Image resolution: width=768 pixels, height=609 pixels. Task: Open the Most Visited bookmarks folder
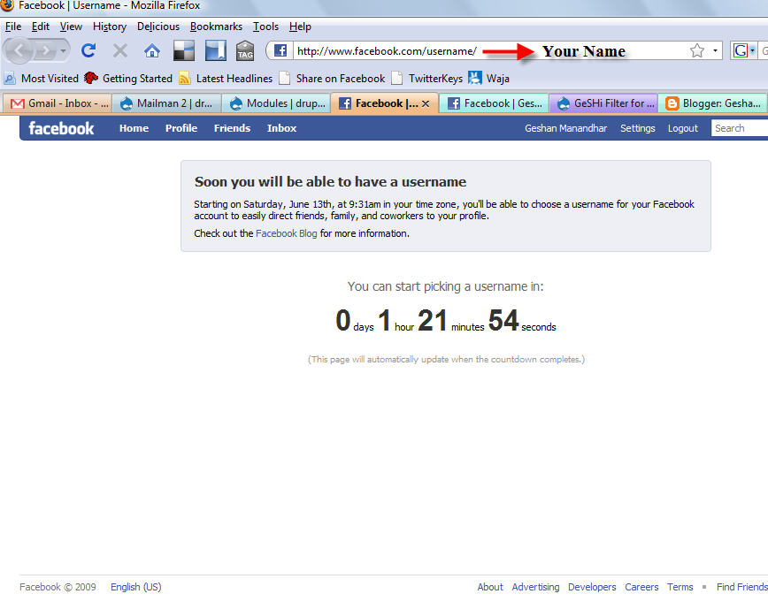41,79
